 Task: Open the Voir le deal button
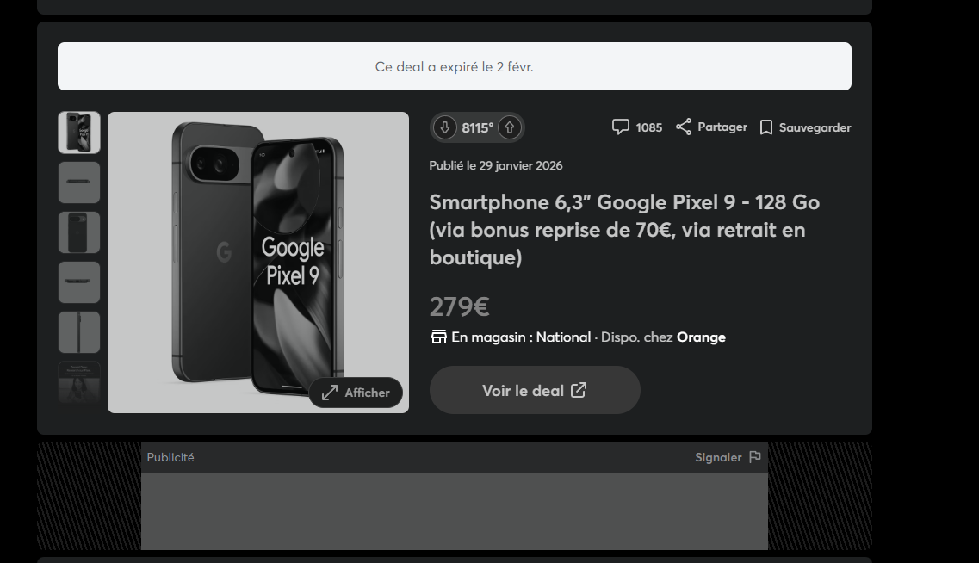pos(535,390)
